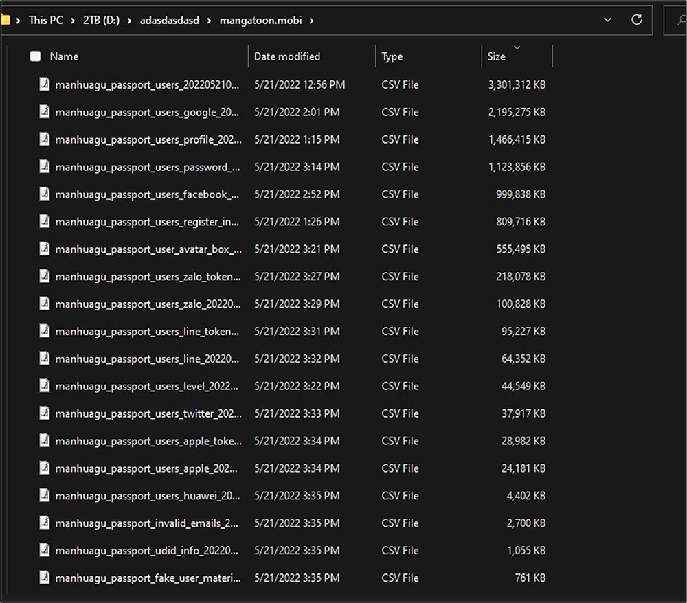687x603 pixels.
Task: Click the file icon of the users_zalo_20220 CSV
Action: pyautogui.click(x=44, y=303)
